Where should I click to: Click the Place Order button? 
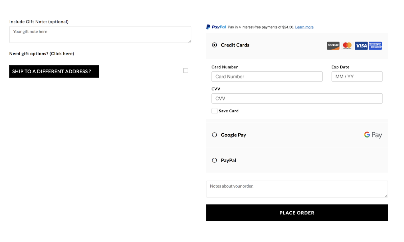[x=297, y=213]
